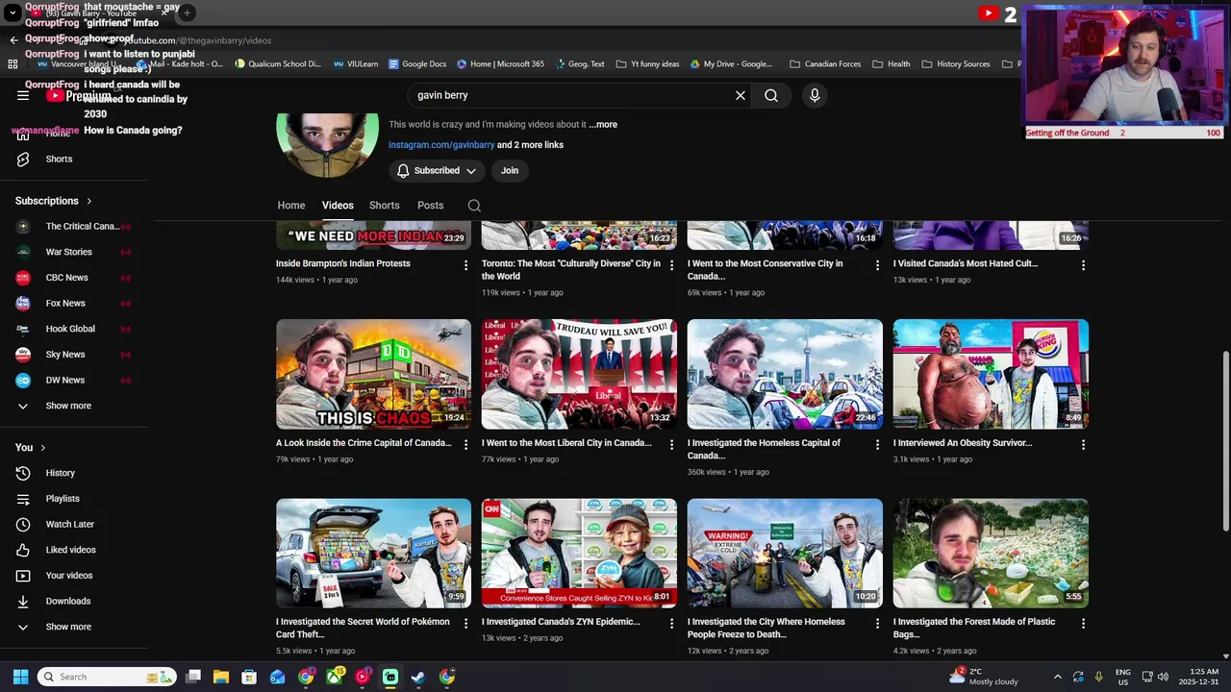
Task: Open options menu for Homeless Capital of Canada video
Action: (x=877, y=445)
